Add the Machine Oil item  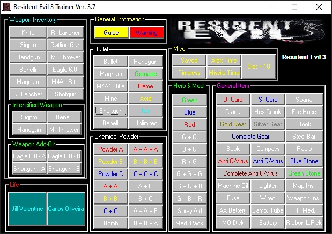(x=233, y=186)
